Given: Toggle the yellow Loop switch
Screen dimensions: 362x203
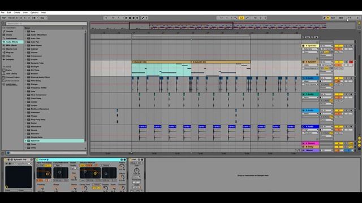Looking at the screenshot, I should pos(242,18).
